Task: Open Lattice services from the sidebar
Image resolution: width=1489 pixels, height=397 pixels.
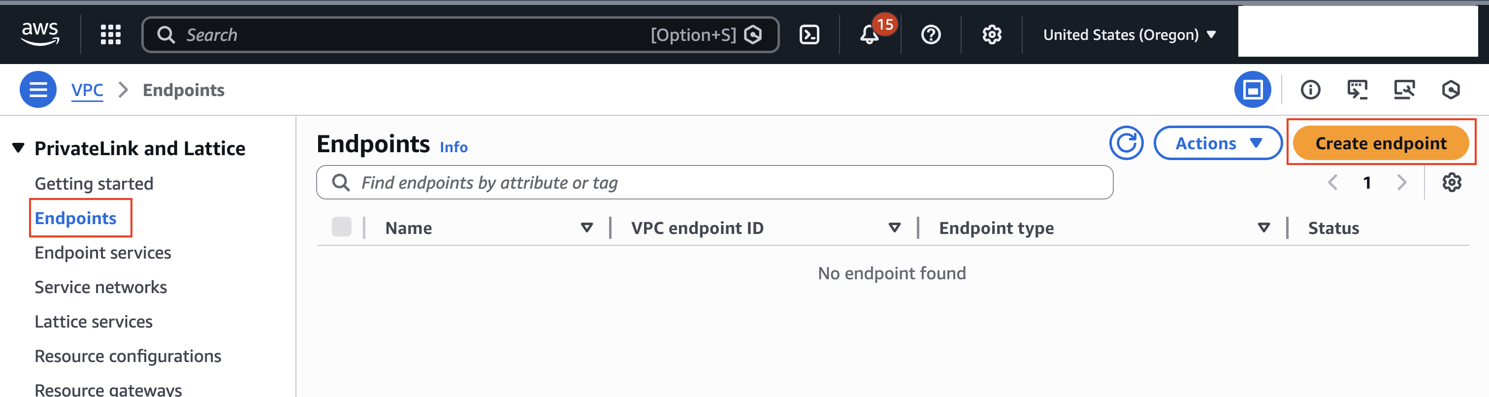Action: (x=93, y=321)
